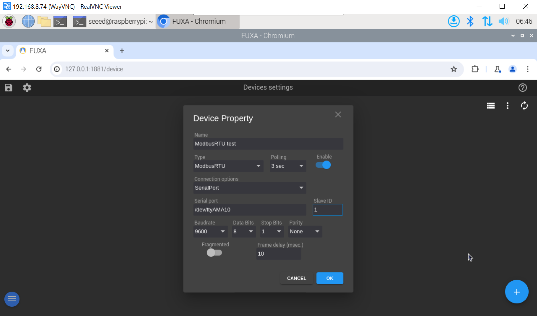537x316 pixels.
Task: Close the FUXA browser tab
Action: click(107, 51)
